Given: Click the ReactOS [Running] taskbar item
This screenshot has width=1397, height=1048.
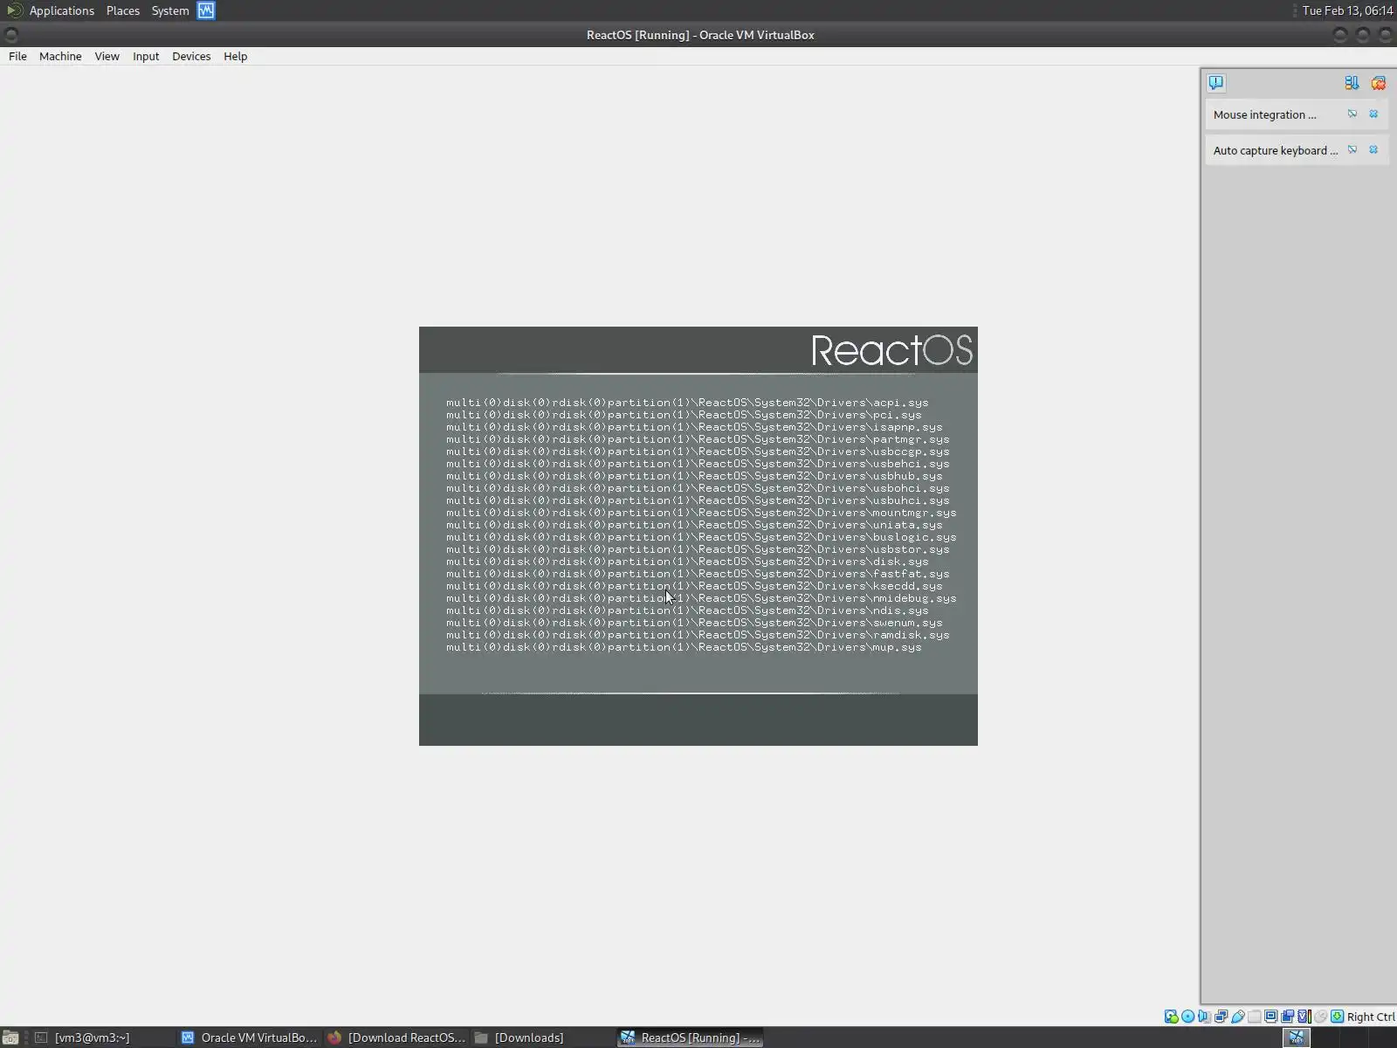Looking at the screenshot, I should (690, 1038).
